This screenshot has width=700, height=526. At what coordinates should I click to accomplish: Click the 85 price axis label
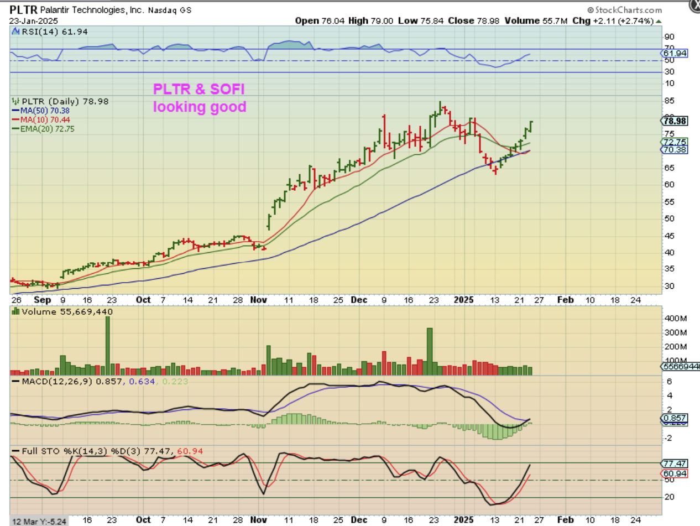(x=668, y=101)
